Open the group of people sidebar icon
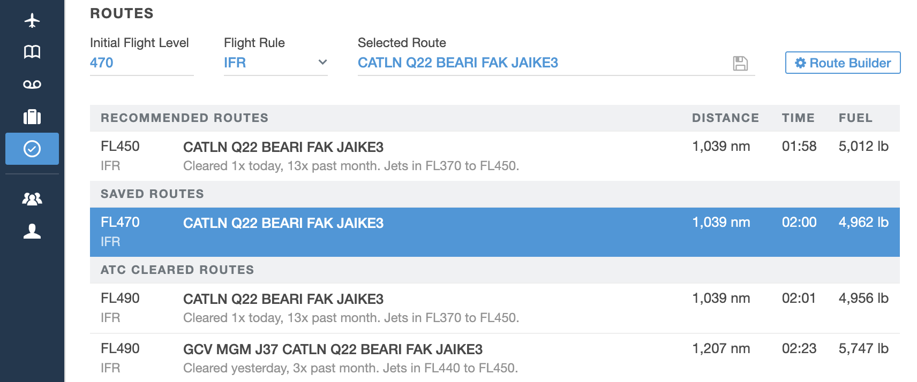Screen dimensions: 917x382 pyautogui.click(x=32, y=199)
